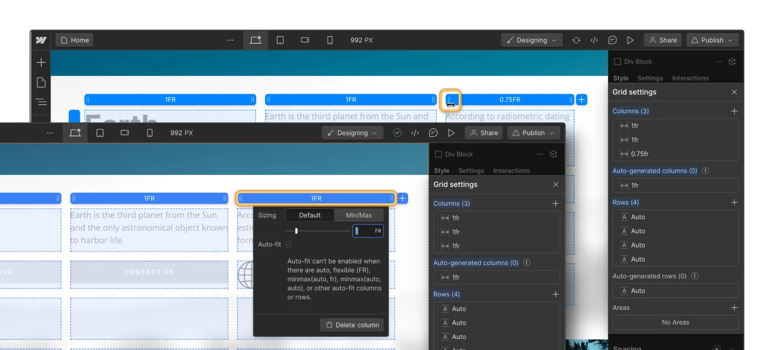Click the FR value input field
Screen dimensions: 774x350
(365, 231)
